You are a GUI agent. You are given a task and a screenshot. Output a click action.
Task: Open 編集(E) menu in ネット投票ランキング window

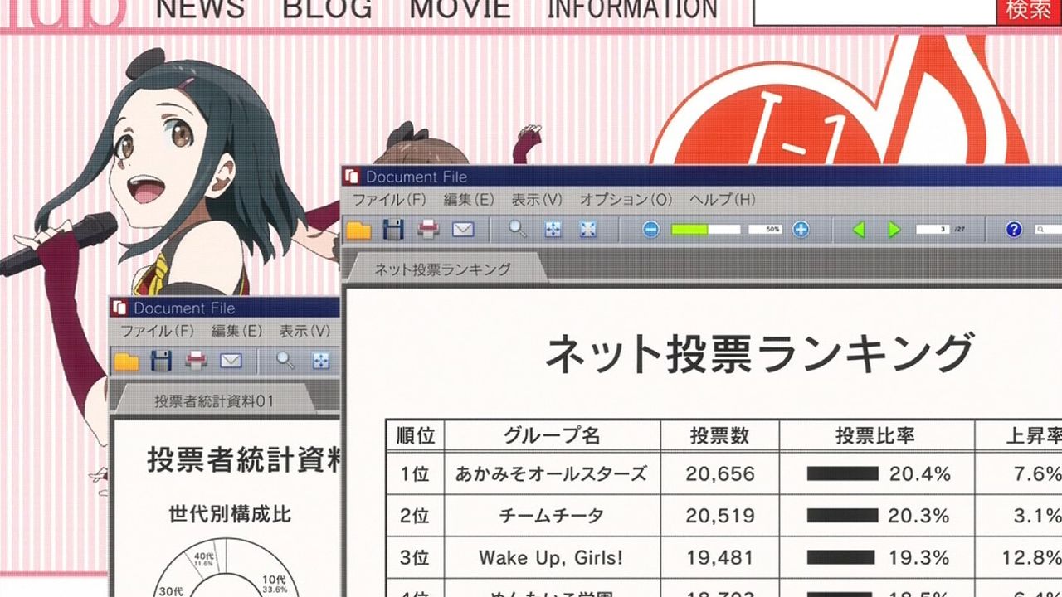[469, 200]
